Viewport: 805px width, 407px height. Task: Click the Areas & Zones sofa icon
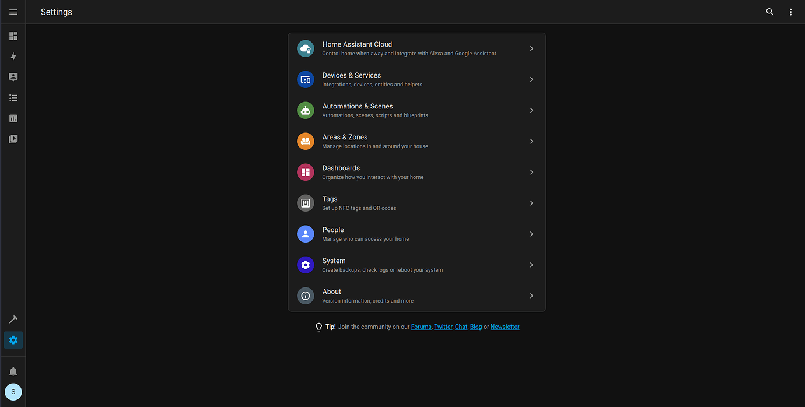coord(306,141)
